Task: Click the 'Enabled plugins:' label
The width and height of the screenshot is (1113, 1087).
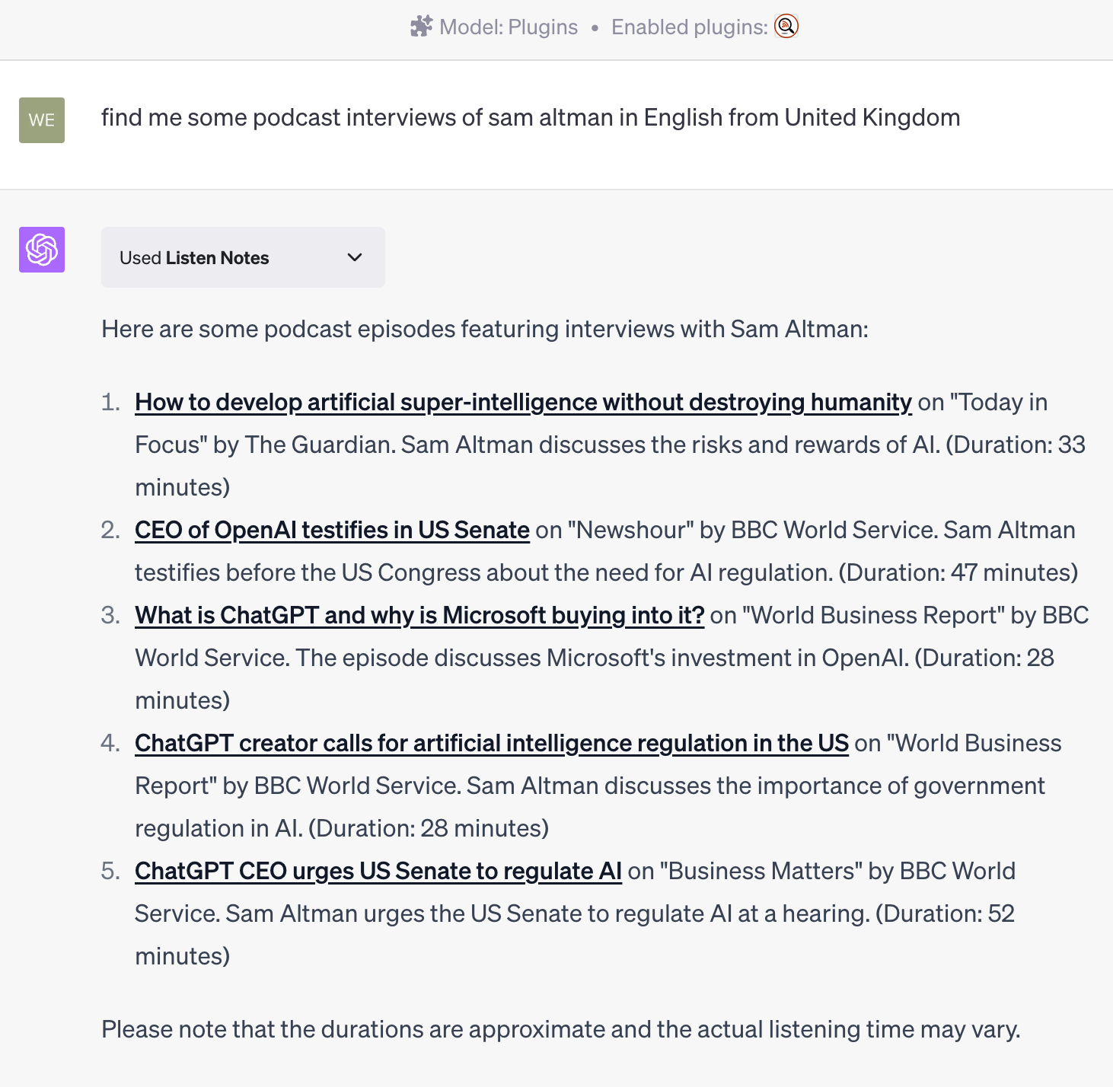Action: 690,27
